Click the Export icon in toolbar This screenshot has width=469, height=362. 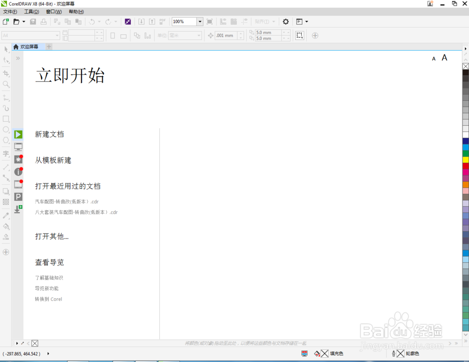pyautogui.click(x=152, y=22)
